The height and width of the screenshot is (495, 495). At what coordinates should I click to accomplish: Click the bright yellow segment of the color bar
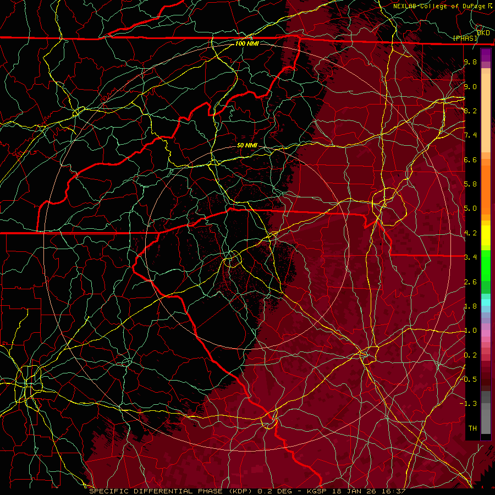point(486,235)
